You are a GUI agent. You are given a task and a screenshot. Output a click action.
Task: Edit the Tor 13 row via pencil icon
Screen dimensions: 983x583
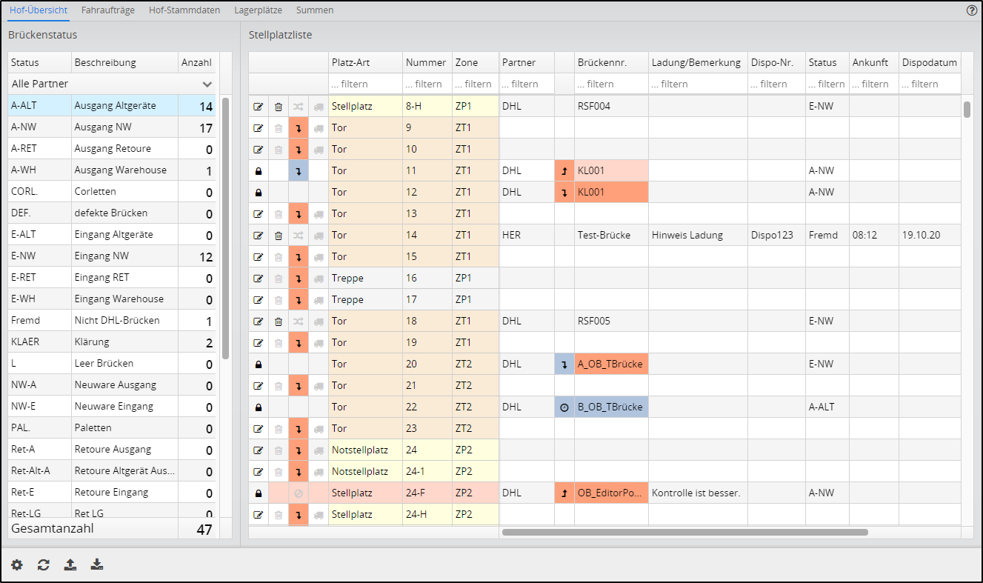[259, 214]
